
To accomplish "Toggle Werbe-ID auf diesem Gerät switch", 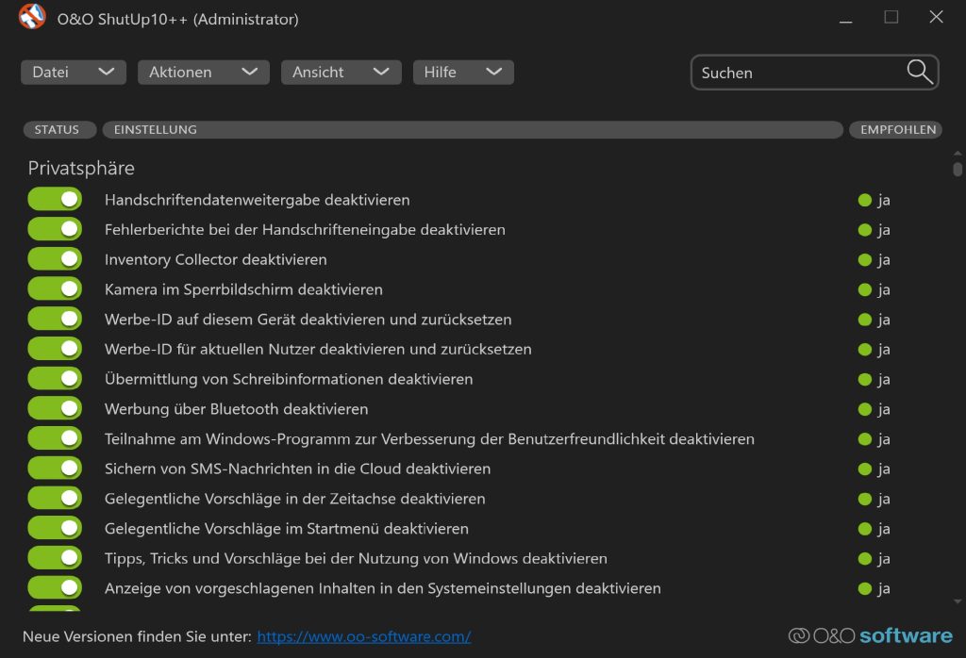I will pos(55,319).
